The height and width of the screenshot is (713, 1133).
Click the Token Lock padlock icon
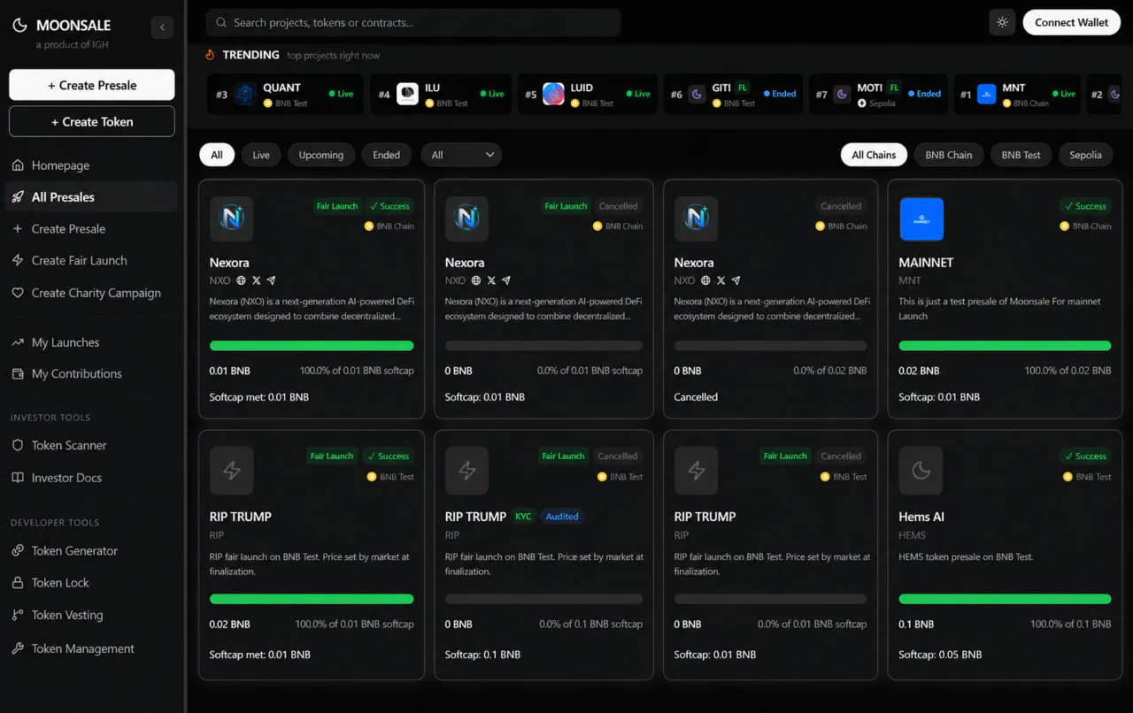point(18,583)
